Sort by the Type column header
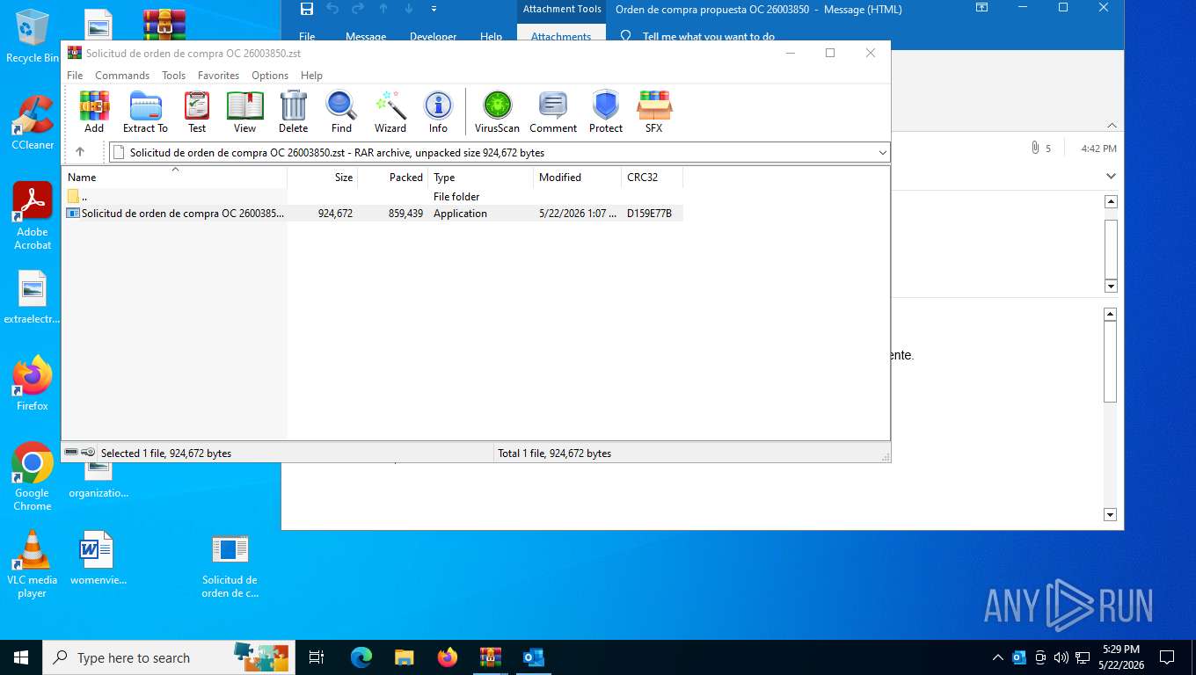This screenshot has height=675, width=1196. pos(480,177)
